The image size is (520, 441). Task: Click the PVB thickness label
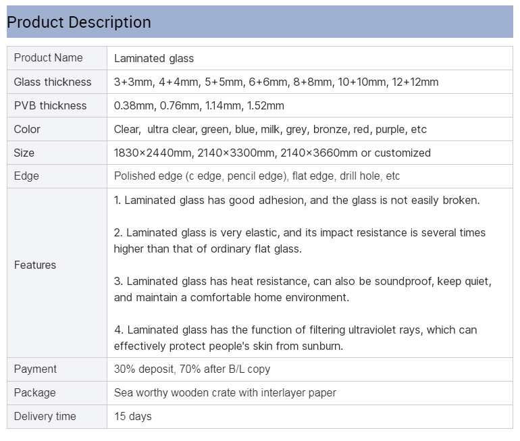(x=51, y=105)
